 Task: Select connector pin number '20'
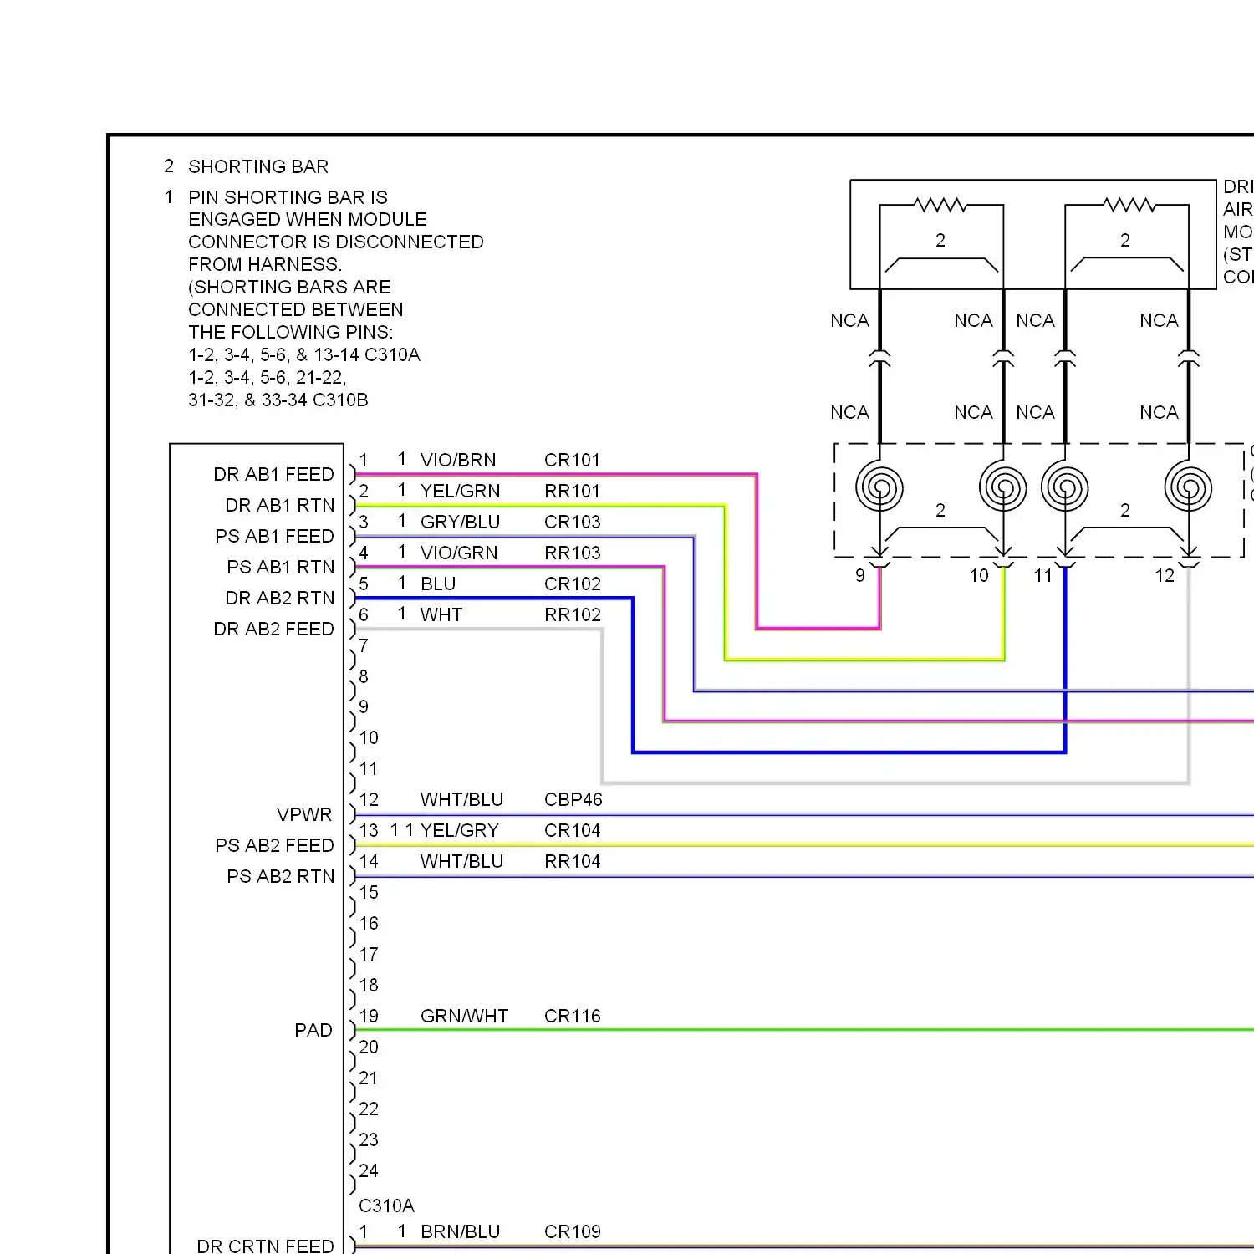point(369,1047)
